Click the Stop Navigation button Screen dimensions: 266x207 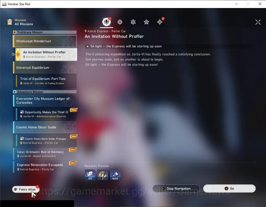tap(176, 188)
